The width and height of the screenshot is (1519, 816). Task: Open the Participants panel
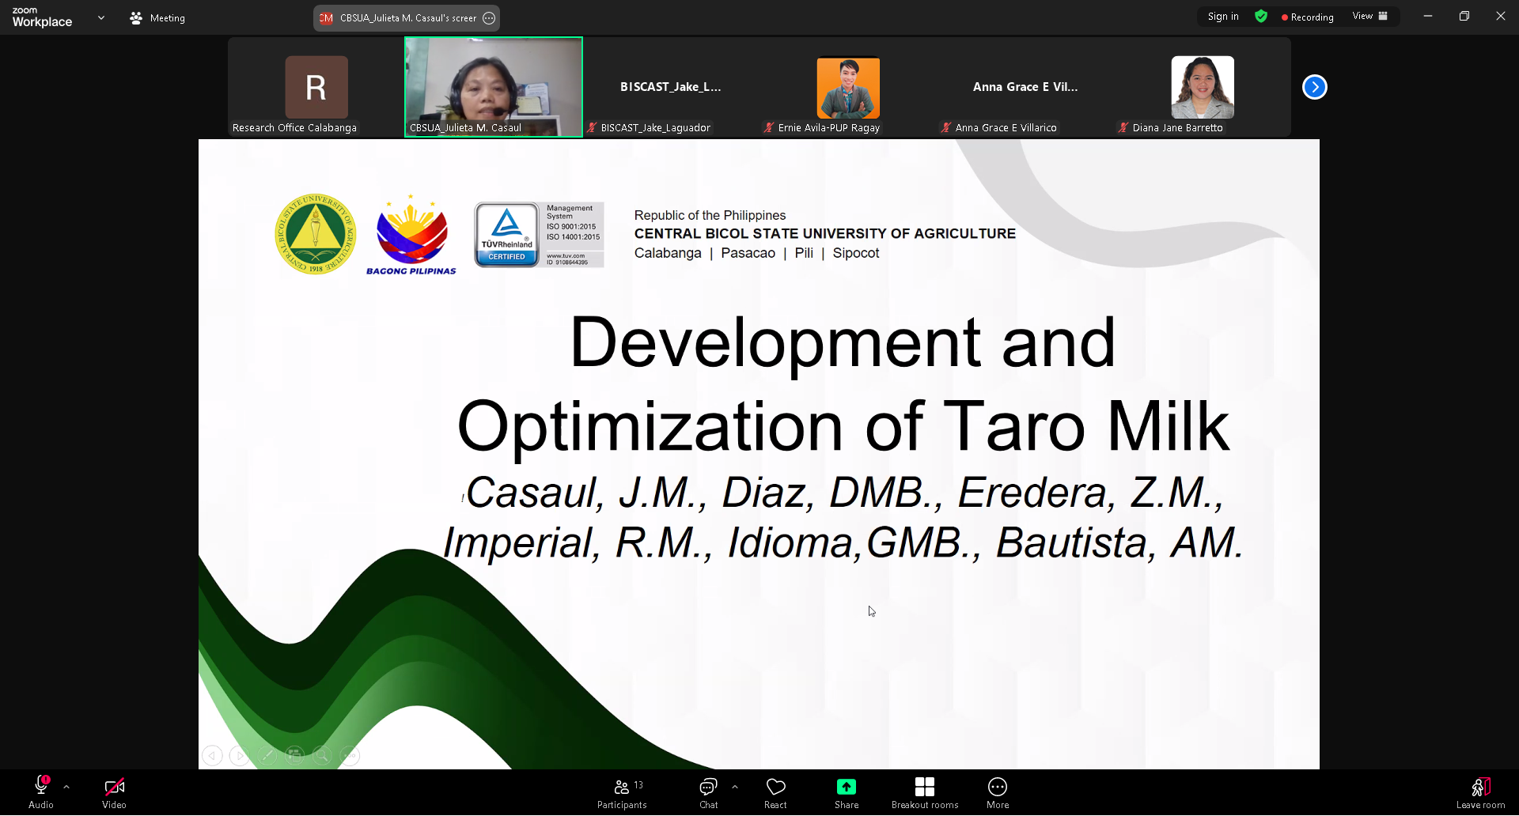pyautogui.click(x=622, y=793)
